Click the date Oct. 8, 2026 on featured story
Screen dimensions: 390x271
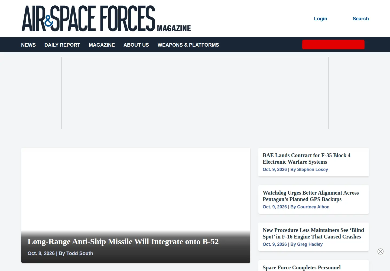pyautogui.click(x=41, y=253)
